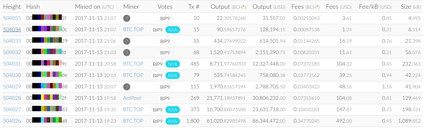Sort table by Height column header
The height and width of the screenshot is (128, 426).
coord(12,7)
